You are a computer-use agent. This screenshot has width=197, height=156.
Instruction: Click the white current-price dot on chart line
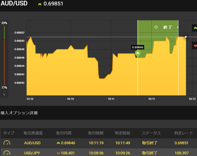(x=186, y=37)
